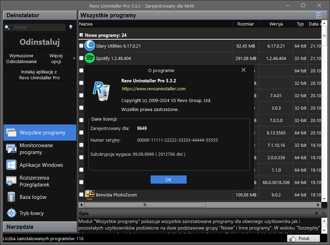The width and height of the screenshot is (330, 245).
Task: Open the revouninstaller.com link
Action: pos(154,89)
